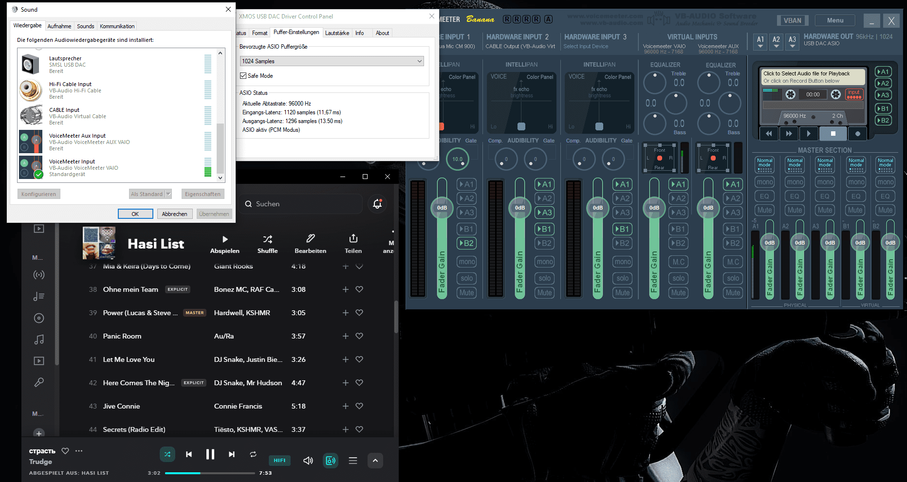The height and width of the screenshot is (482, 907).
Task: Open the Kommunikation tab
Action: (x=117, y=26)
